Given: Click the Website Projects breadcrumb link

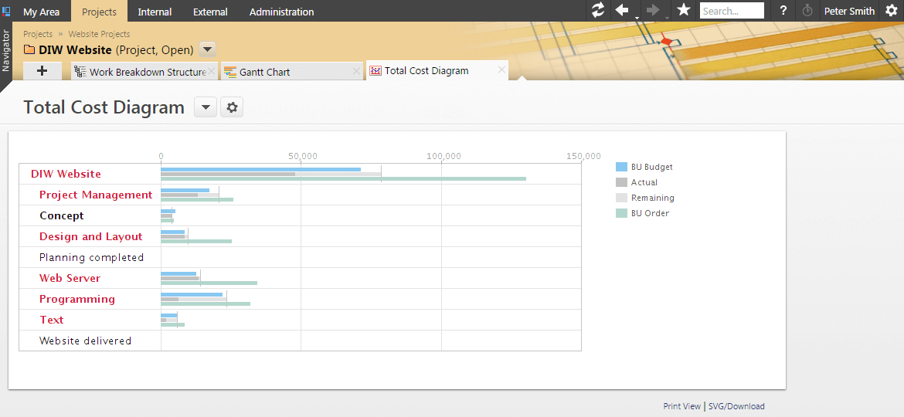Looking at the screenshot, I should click(x=99, y=34).
